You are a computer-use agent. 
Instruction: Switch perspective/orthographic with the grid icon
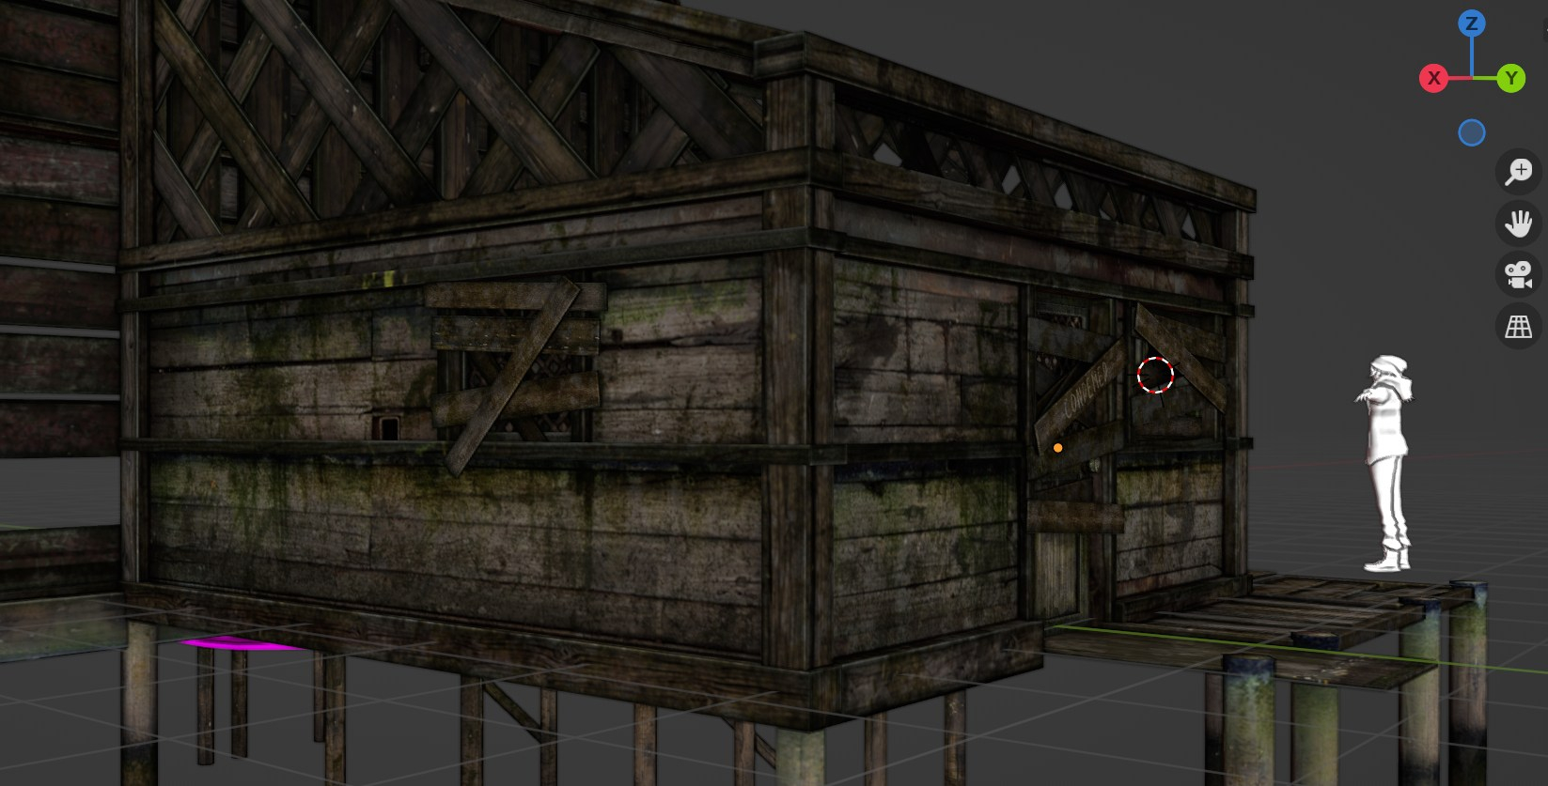(x=1518, y=327)
